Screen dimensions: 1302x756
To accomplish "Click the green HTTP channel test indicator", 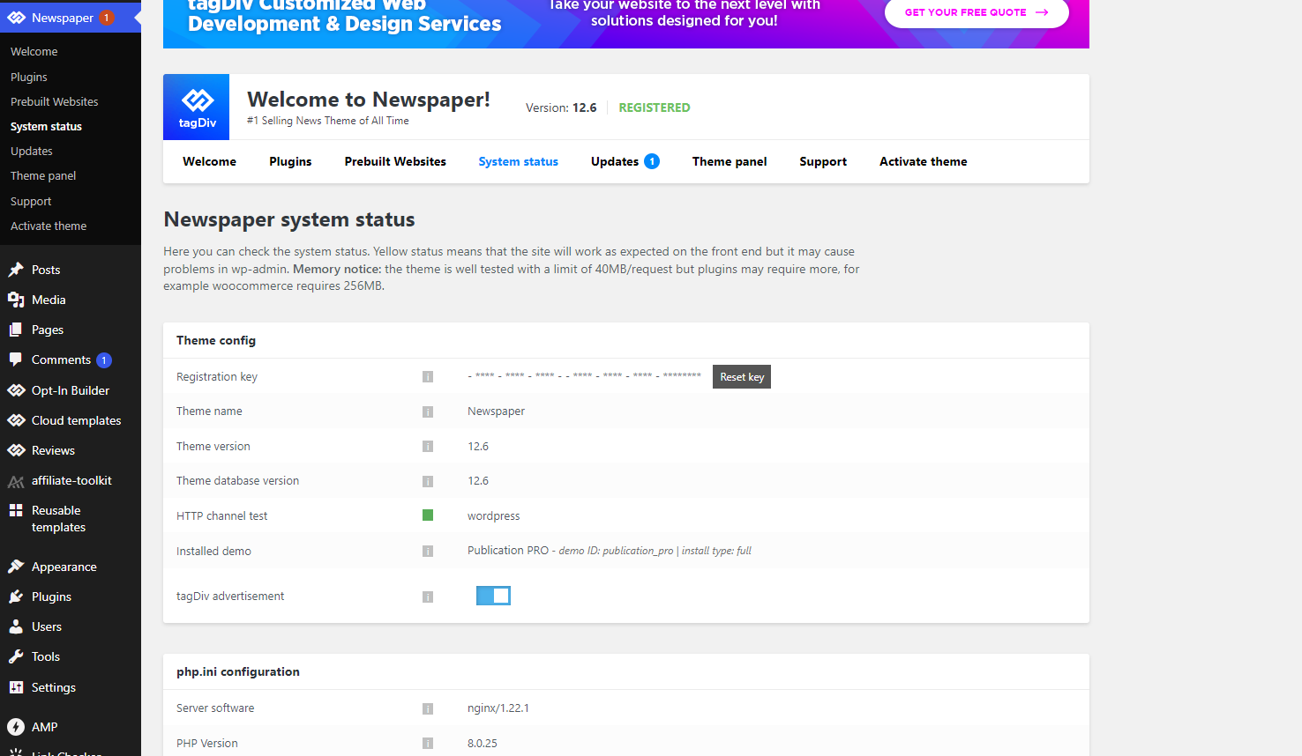I will click(x=428, y=515).
